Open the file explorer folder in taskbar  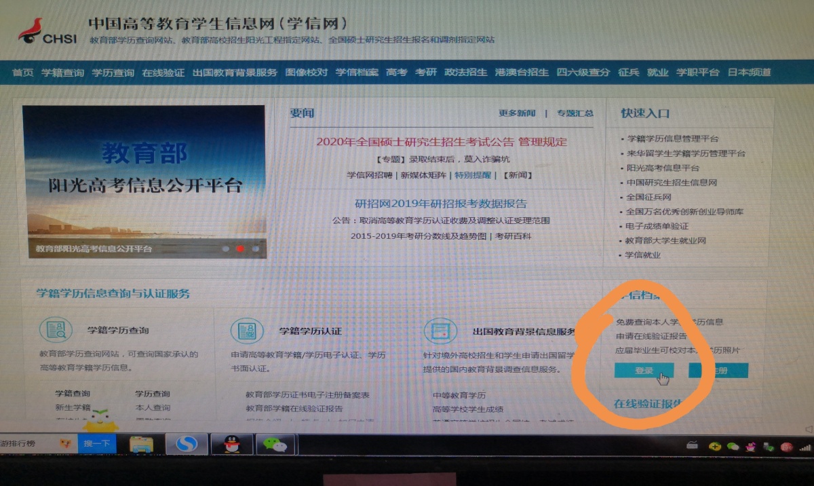click(x=141, y=445)
